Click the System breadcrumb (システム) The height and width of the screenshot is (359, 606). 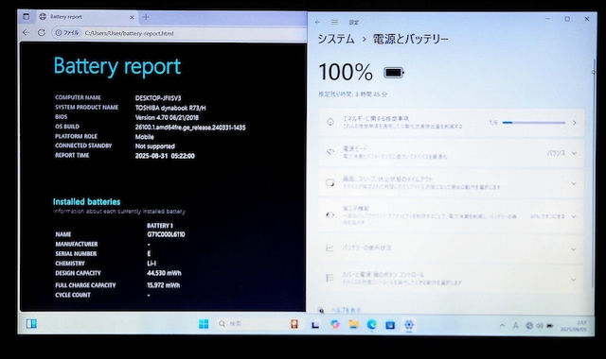pyautogui.click(x=336, y=39)
